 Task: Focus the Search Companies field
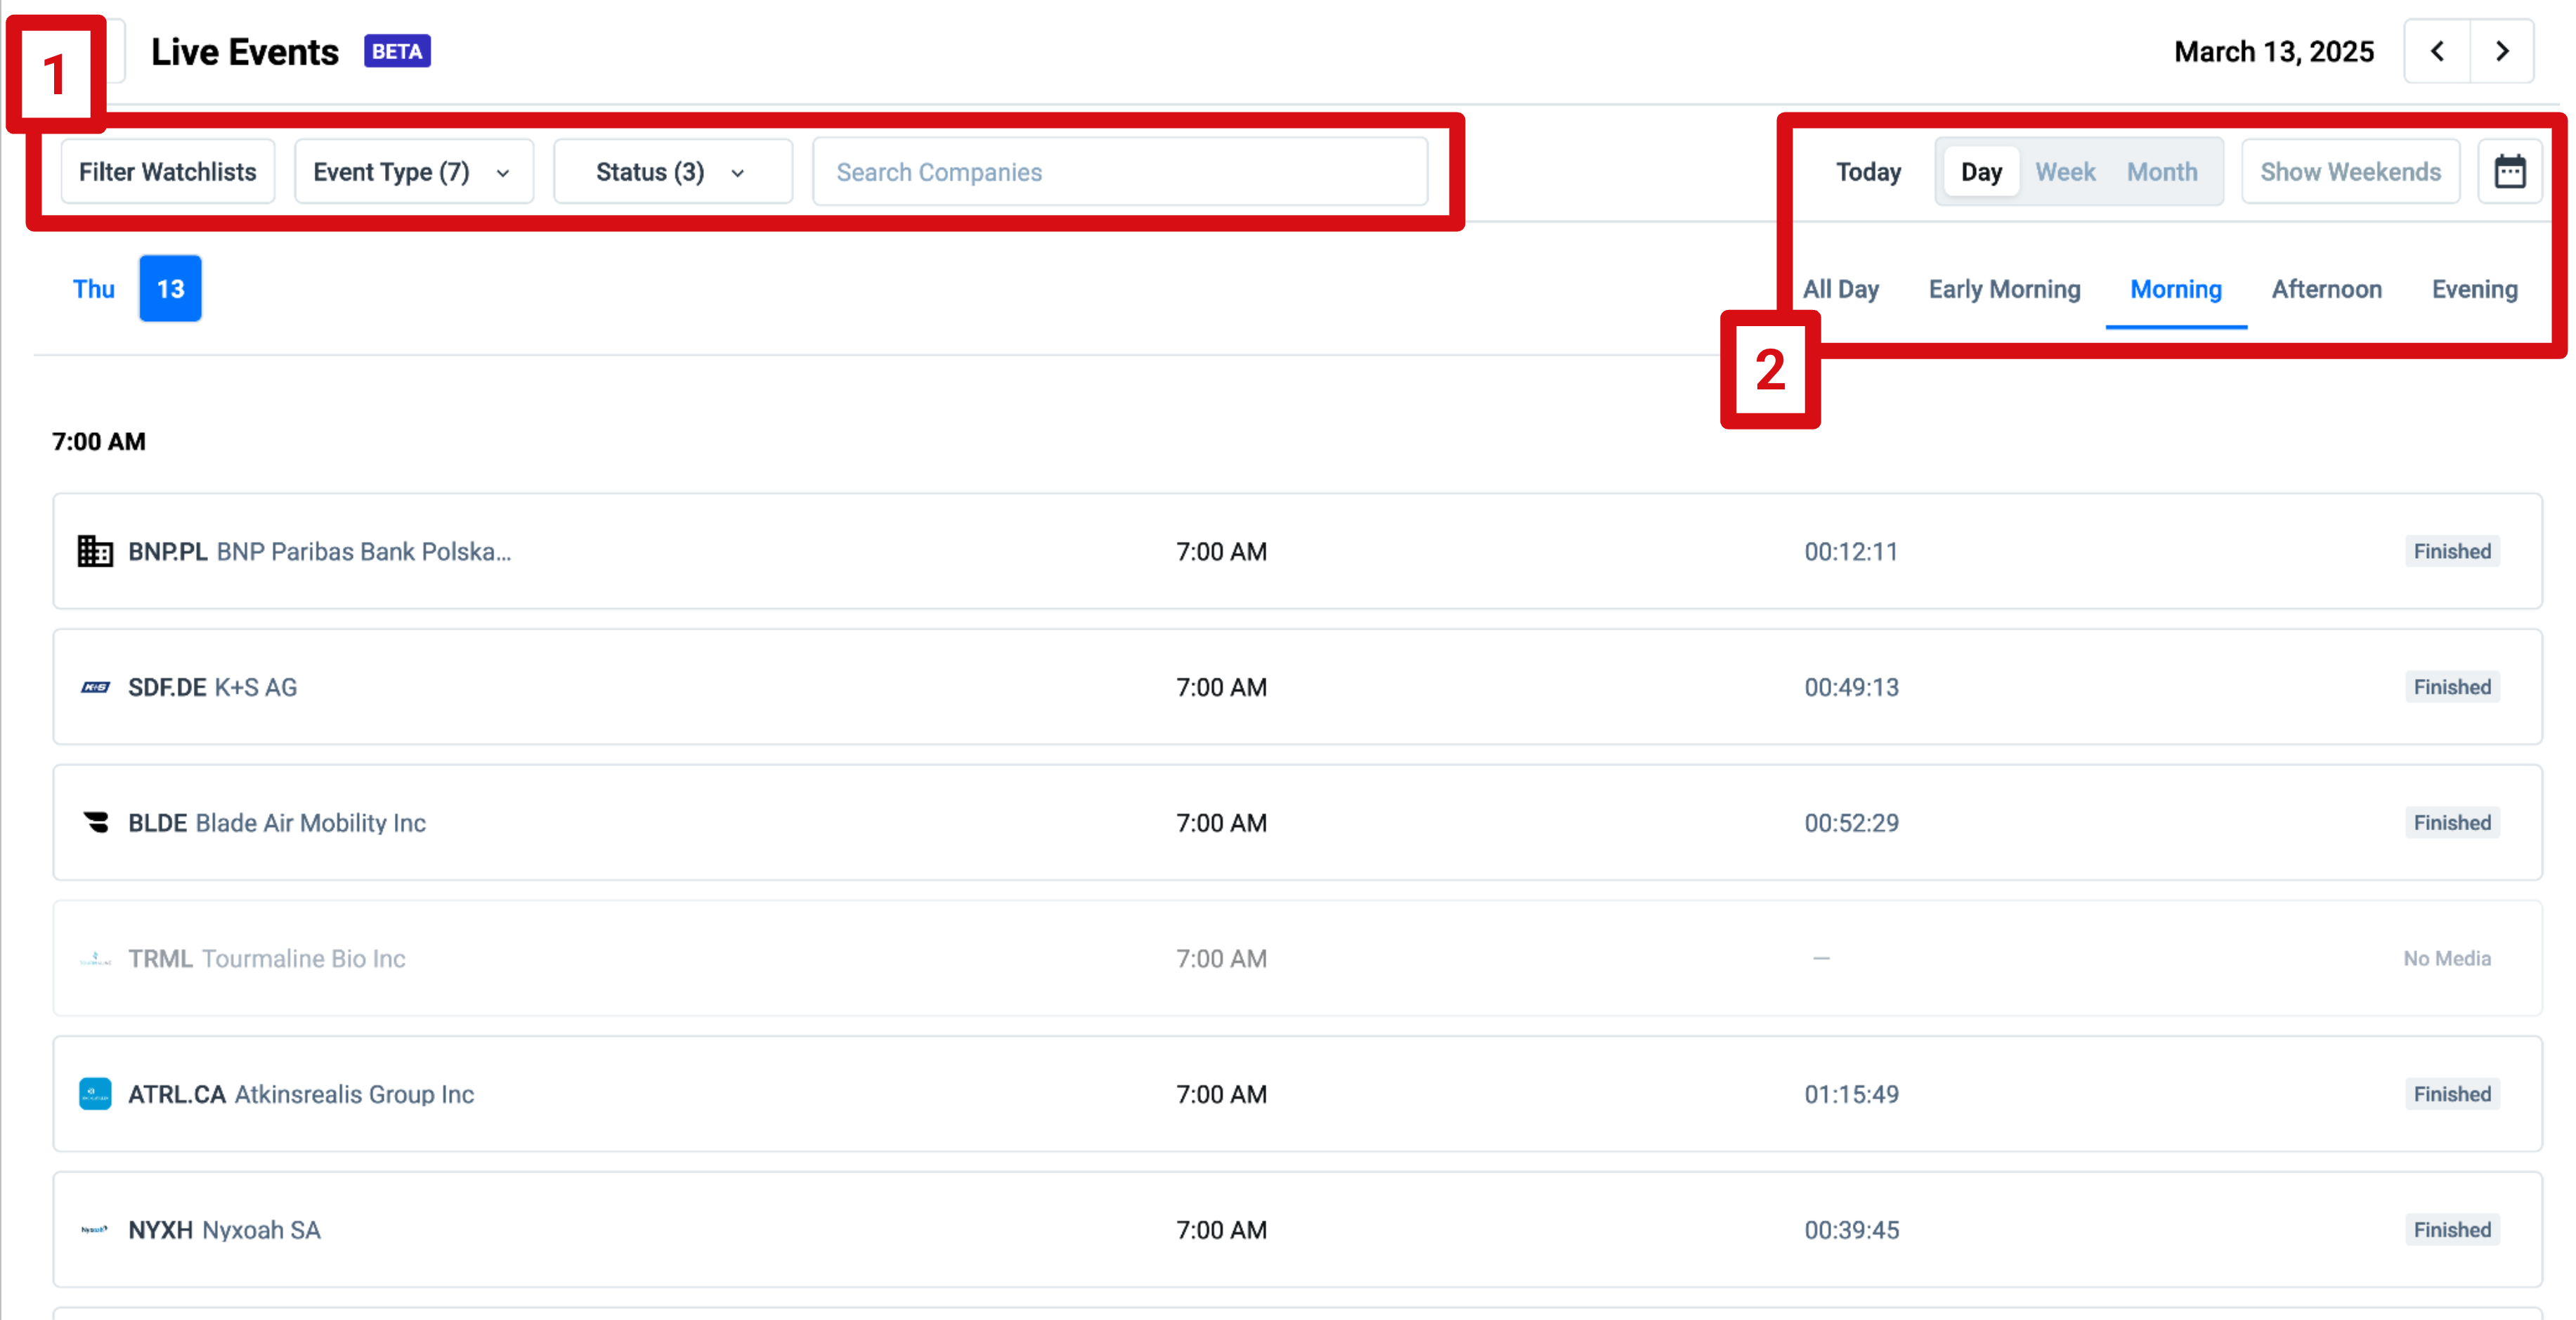(1120, 172)
